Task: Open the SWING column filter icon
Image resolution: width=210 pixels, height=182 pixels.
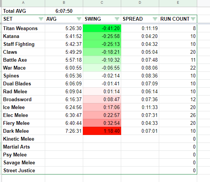Action: [x=117, y=19]
